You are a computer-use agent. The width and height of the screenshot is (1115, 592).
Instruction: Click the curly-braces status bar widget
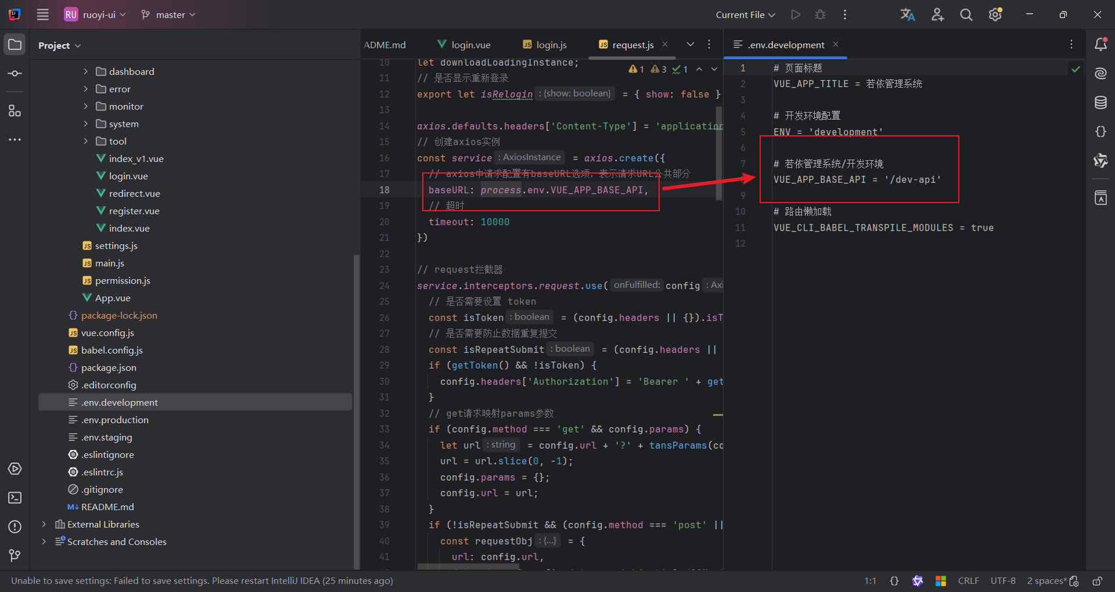pyautogui.click(x=894, y=581)
